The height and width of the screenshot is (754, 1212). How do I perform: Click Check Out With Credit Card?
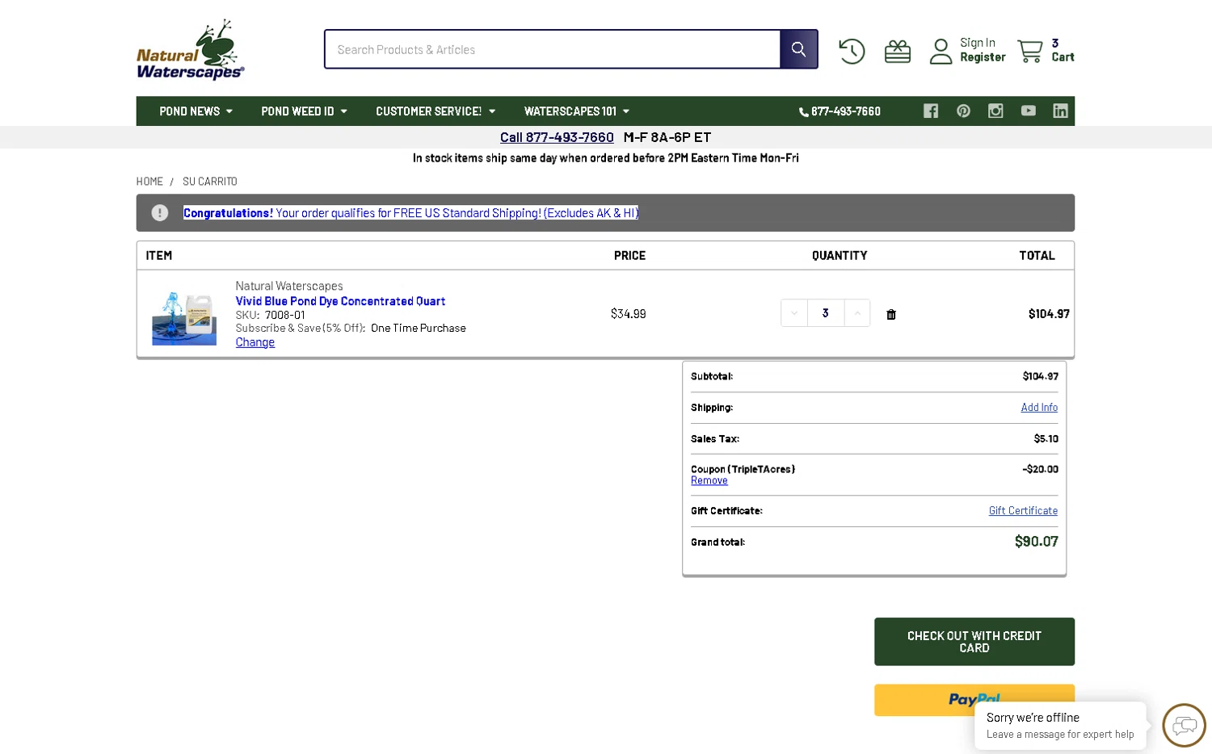[x=974, y=642]
